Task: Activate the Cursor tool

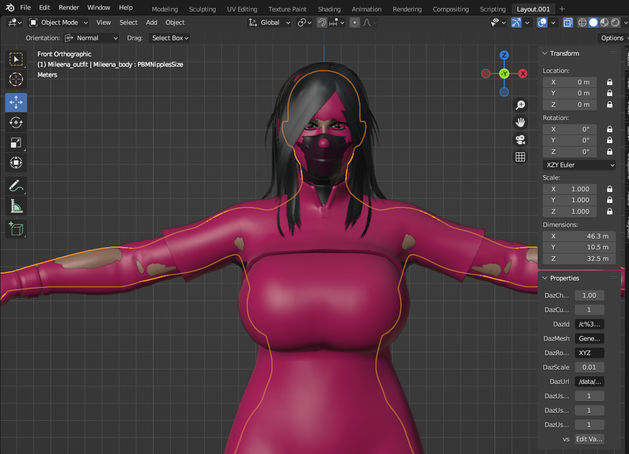Action: coord(16,79)
